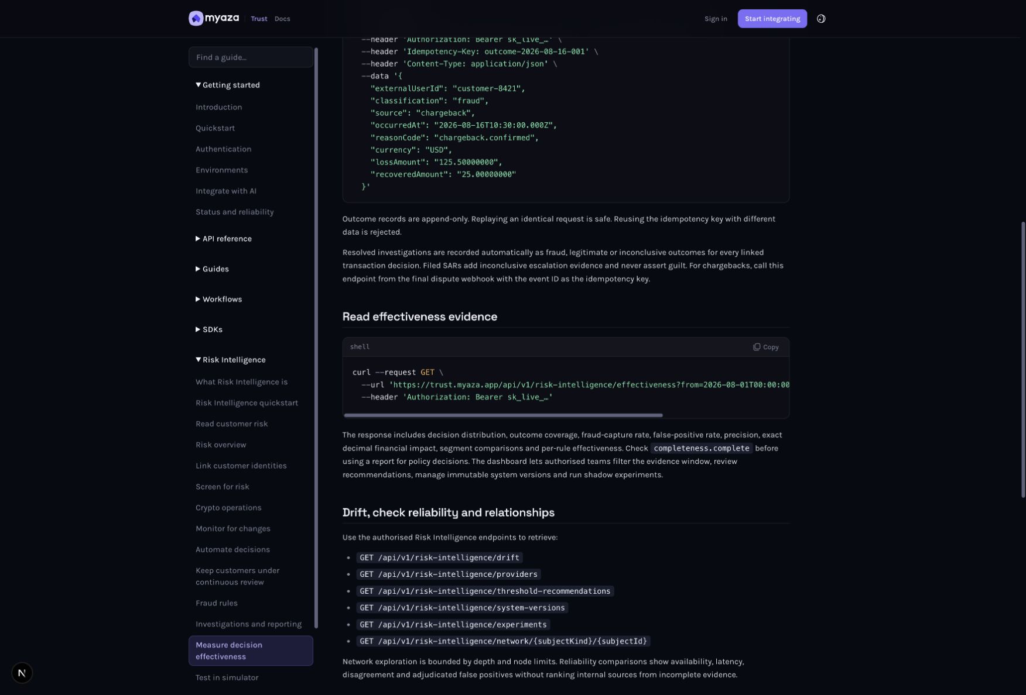This screenshot has height=695, width=1026.
Task: Open Automate decisions page
Action: (232, 550)
